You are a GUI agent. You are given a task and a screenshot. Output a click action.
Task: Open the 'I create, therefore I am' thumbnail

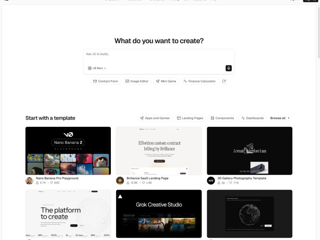pyautogui.click(x=250, y=151)
